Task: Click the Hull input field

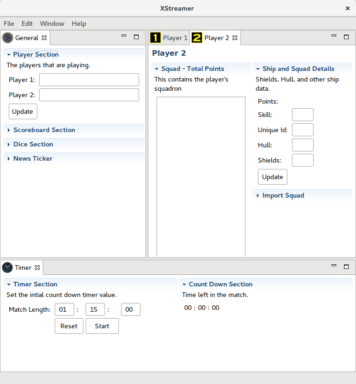Action: 303,145
